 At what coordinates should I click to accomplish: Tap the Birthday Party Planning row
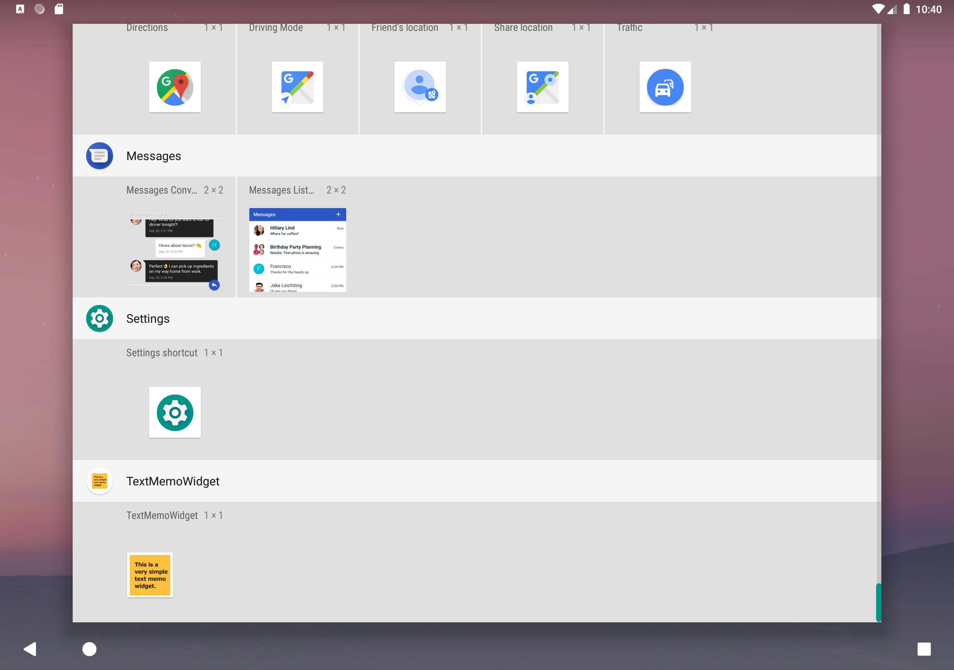(297, 249)
